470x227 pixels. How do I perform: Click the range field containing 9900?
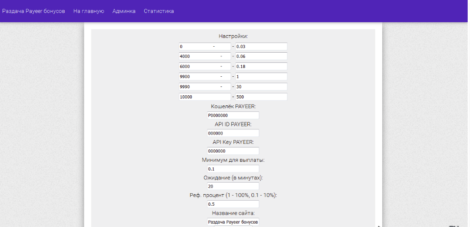pyautogui.click(x=205, y=76)
